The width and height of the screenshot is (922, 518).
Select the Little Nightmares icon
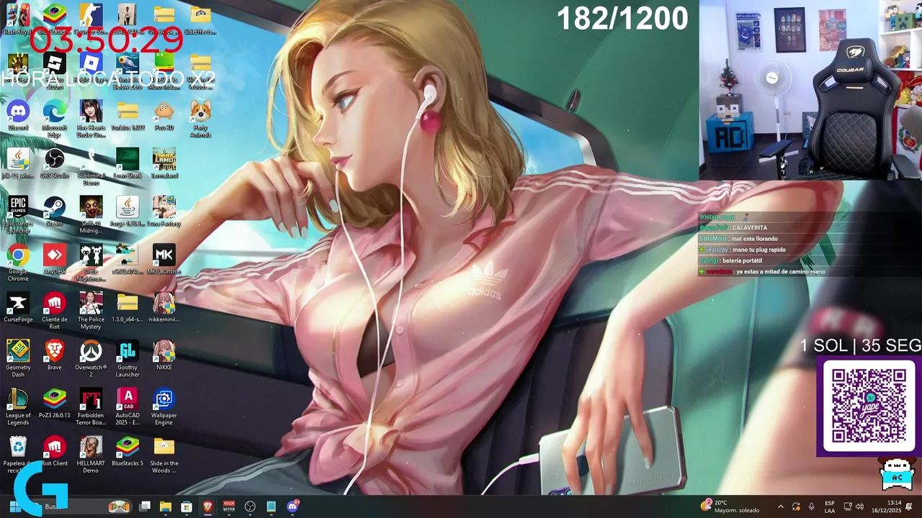[91, 263]
